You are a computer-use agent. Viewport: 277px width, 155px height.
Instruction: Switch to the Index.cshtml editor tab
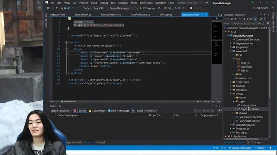click(57, 15)
